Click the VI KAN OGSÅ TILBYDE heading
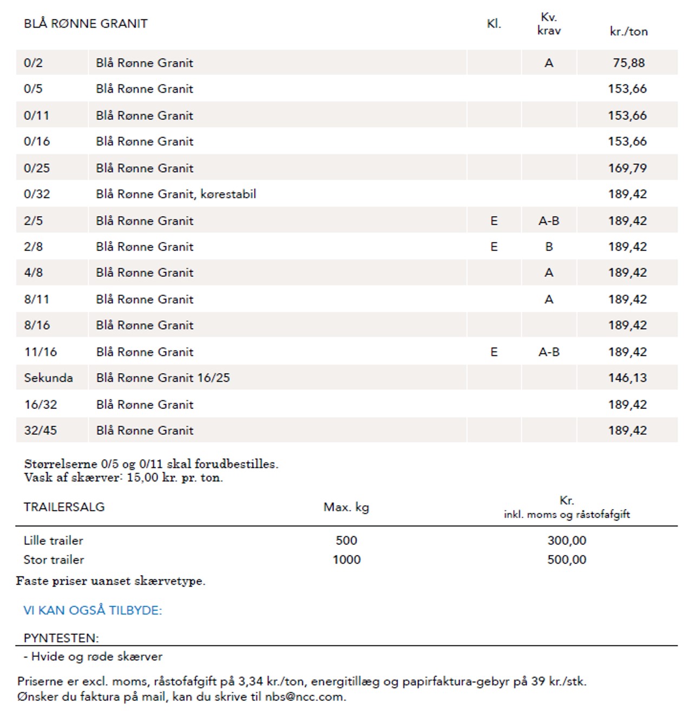Image resolution: width=696 pixels, height=716 pixels. point(93,610)
